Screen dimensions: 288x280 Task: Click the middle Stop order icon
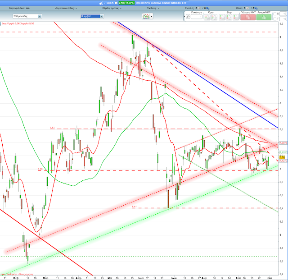tap(229, 17)
